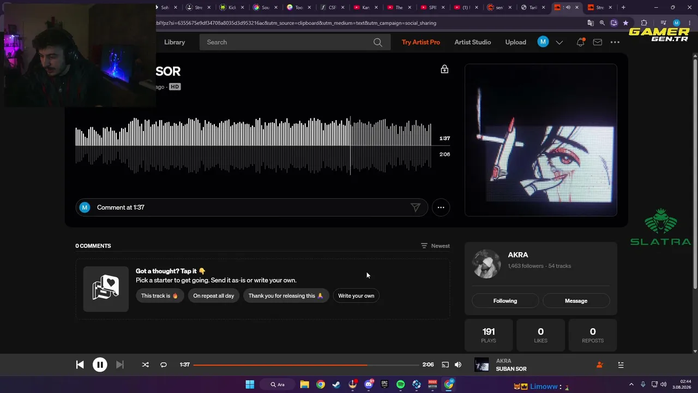The width and height of the screenshot is (698, 393).
Task: Open the Windows Start menu
Action: 250,384
